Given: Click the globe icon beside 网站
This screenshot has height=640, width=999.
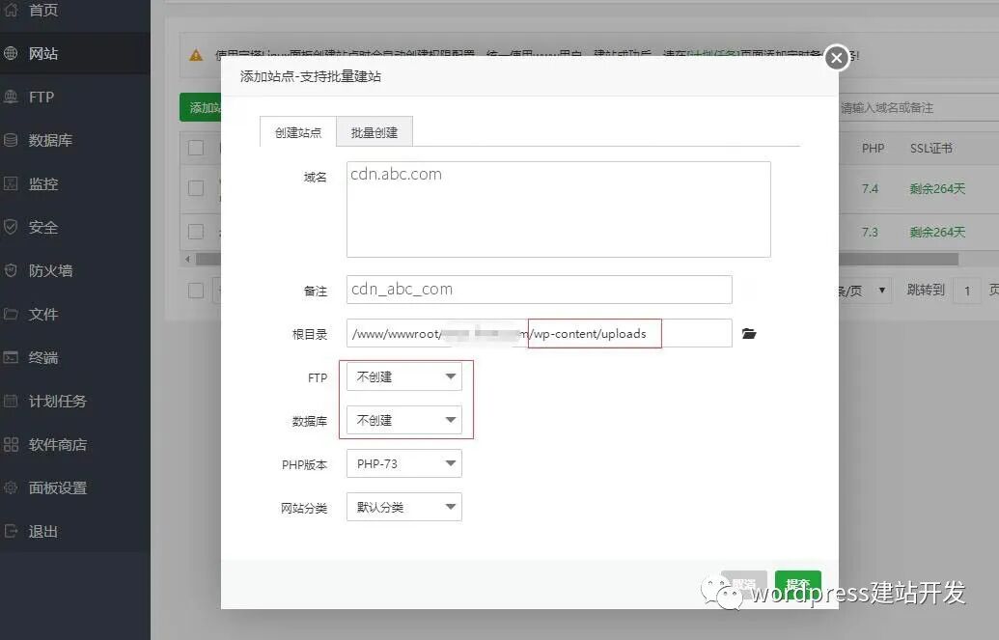Looking at the screenshot, I should [11, 53].
